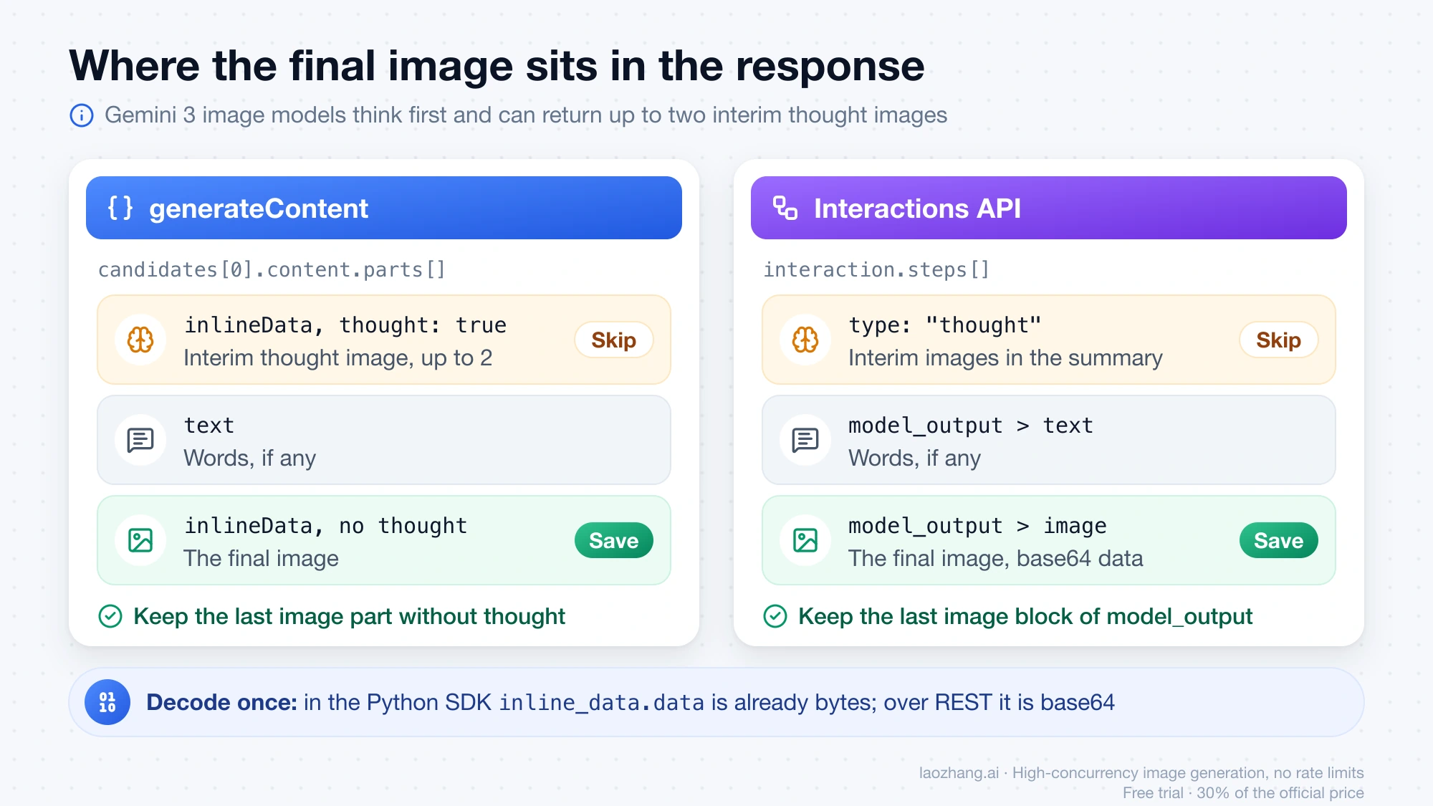
Task: Click 'Interim thought image, up to 2' text
Action: [x=338, y=358]
